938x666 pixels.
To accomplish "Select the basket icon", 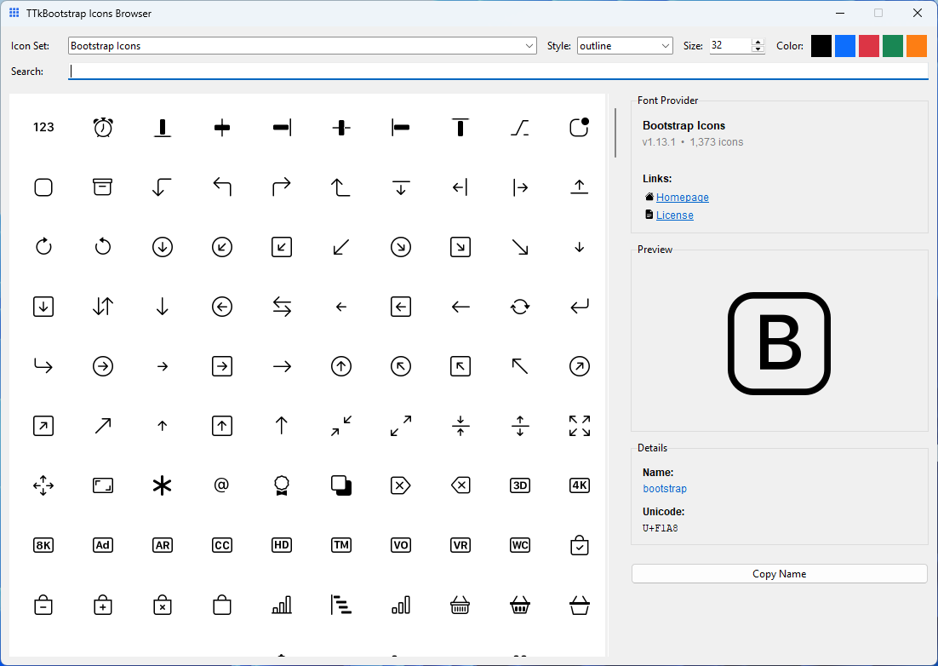I will click(x=460, y=605).
